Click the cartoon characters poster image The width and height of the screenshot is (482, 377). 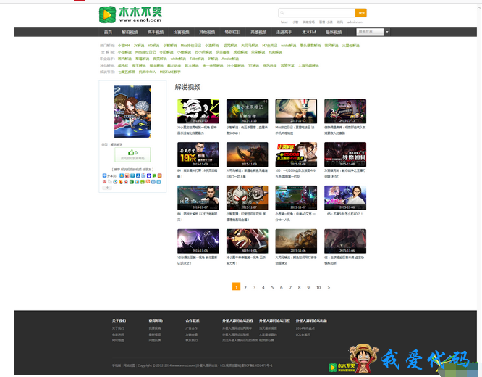tap(132, 111)
